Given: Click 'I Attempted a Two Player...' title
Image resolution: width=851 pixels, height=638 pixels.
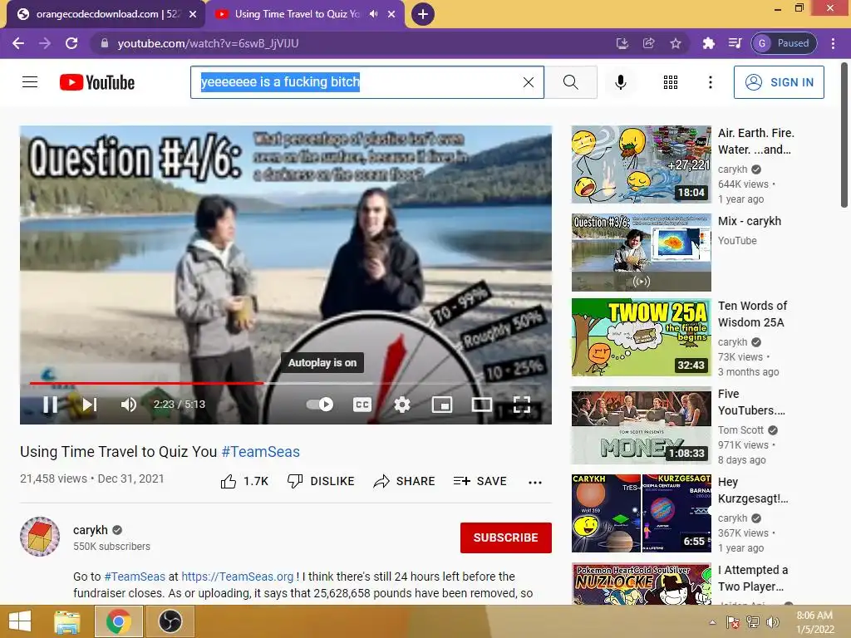Looking at the screenshot, I should [753, 578].
